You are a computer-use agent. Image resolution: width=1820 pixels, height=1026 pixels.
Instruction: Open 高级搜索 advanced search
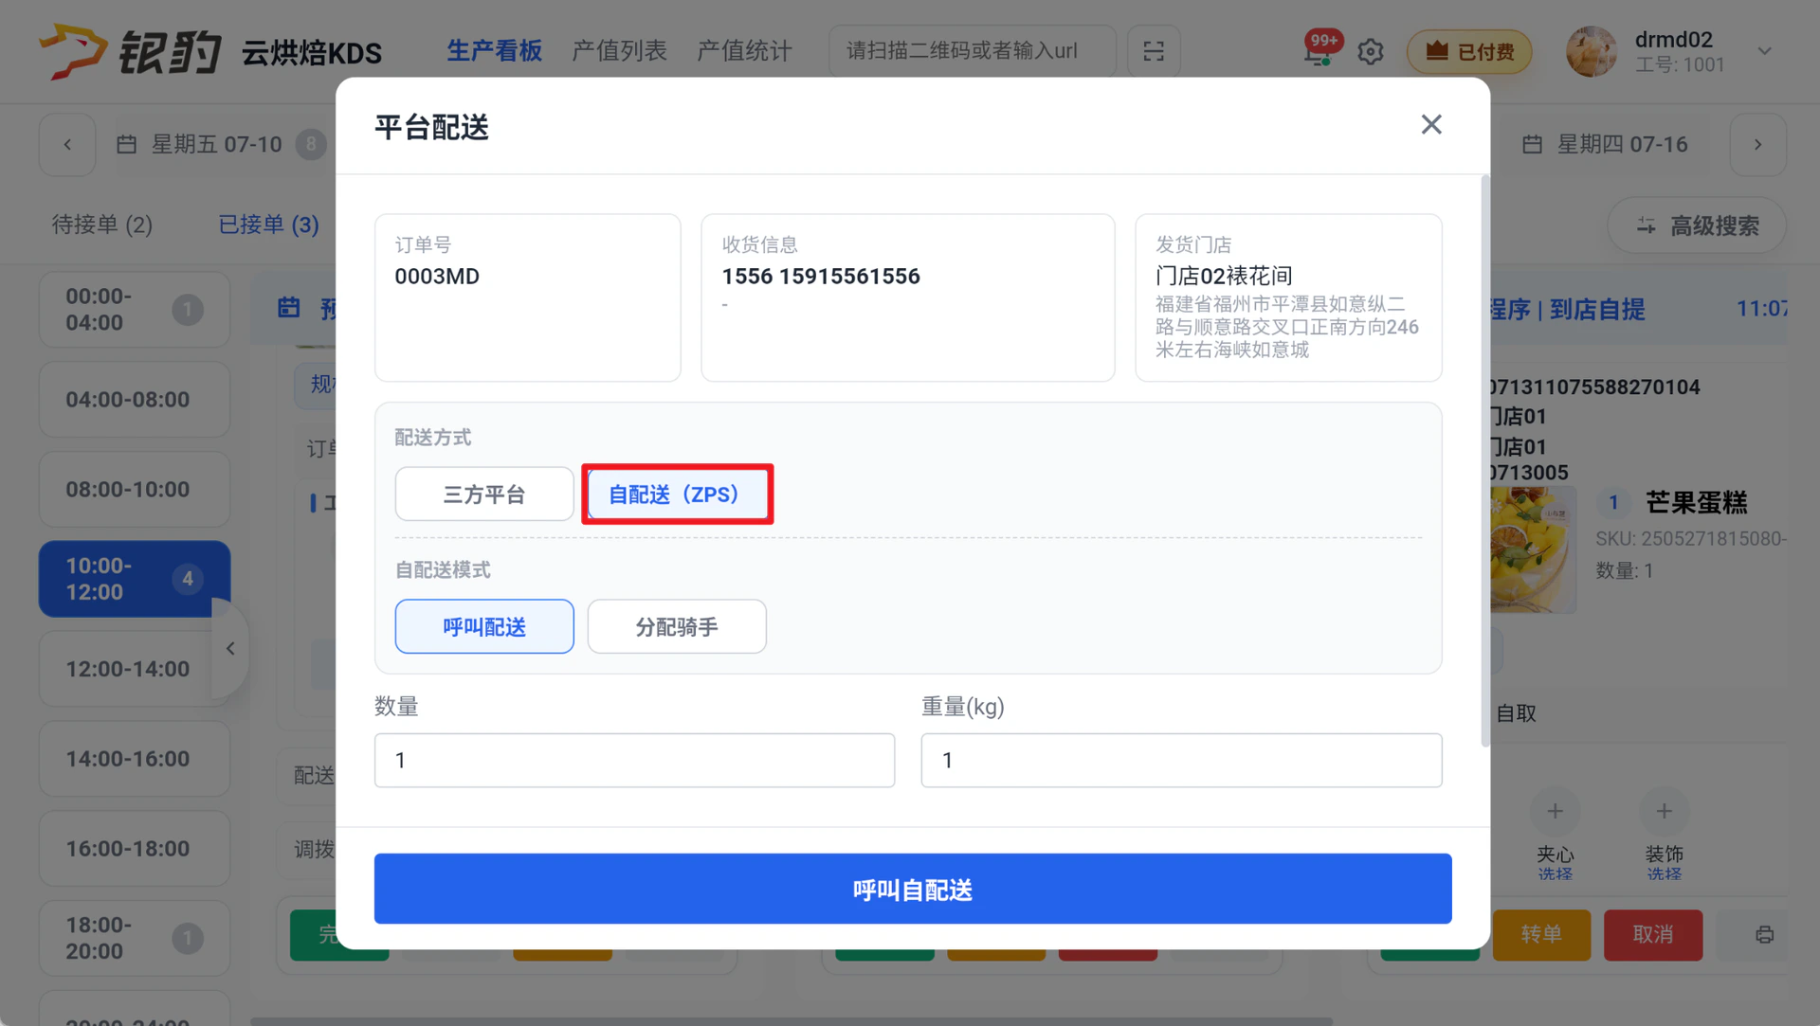point(1697,225)
